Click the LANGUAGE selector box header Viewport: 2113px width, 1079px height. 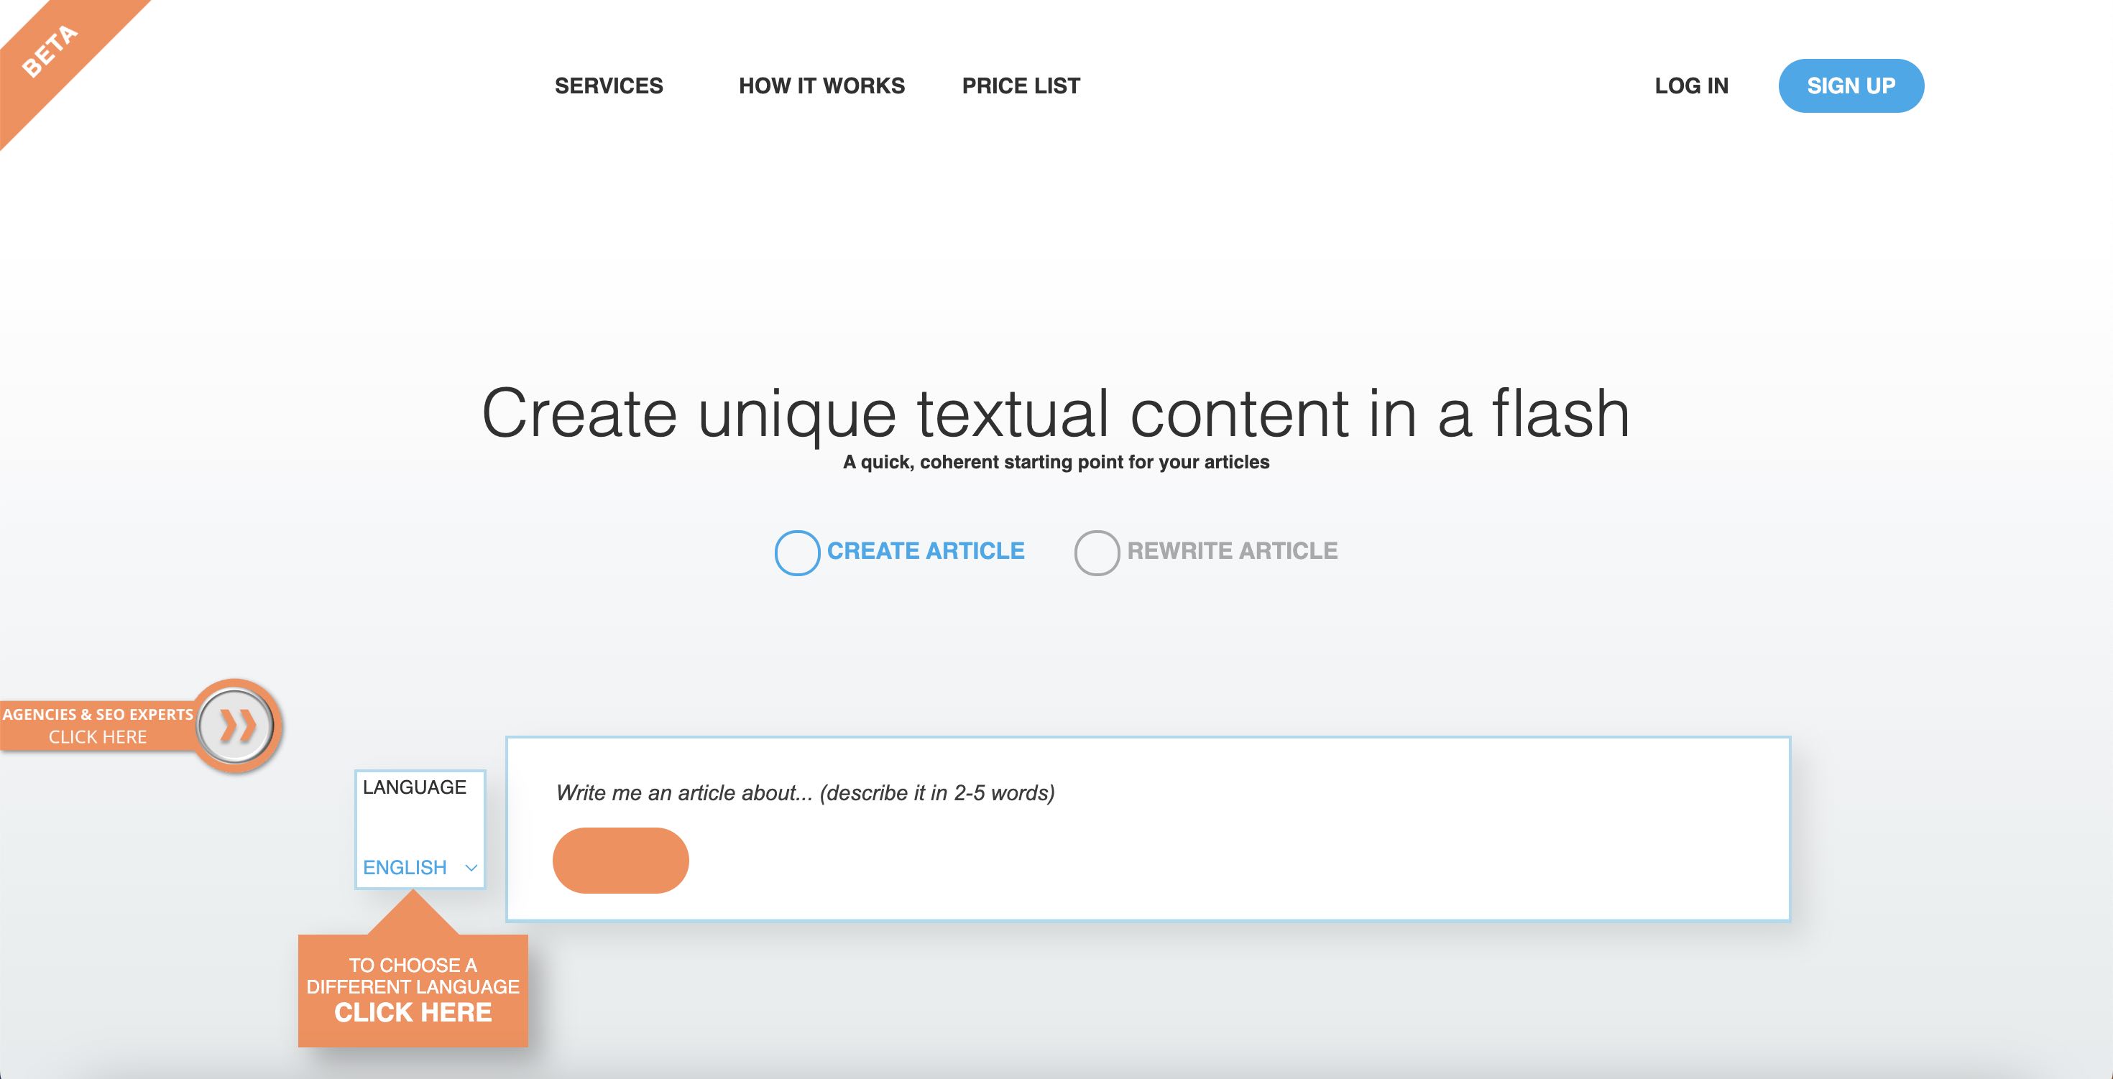click(x=414, y=787)
